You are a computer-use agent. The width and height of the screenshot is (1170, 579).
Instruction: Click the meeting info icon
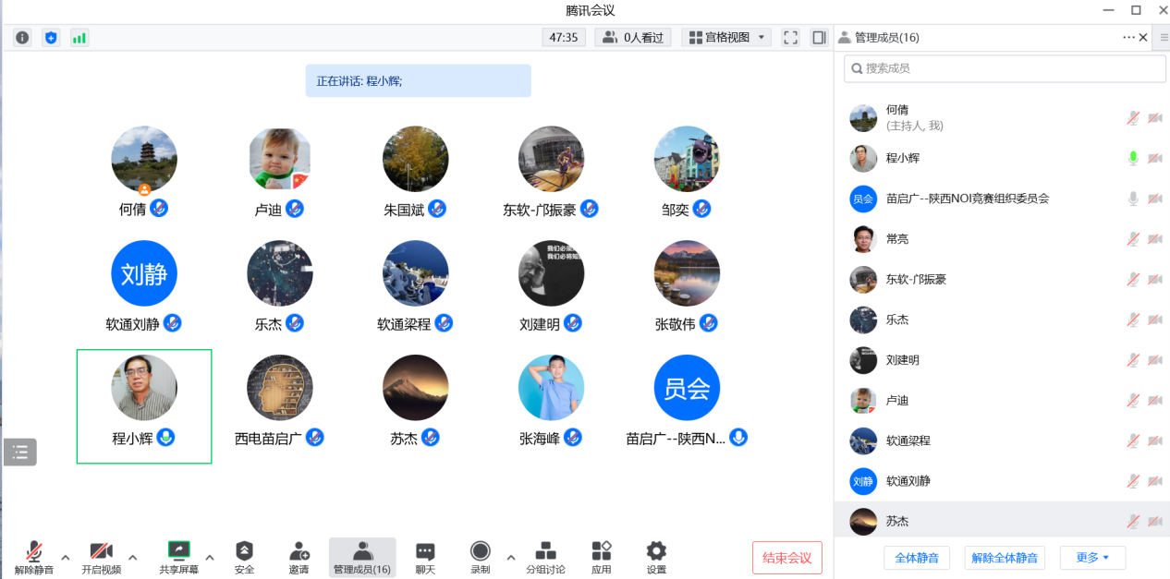point(22,38)
